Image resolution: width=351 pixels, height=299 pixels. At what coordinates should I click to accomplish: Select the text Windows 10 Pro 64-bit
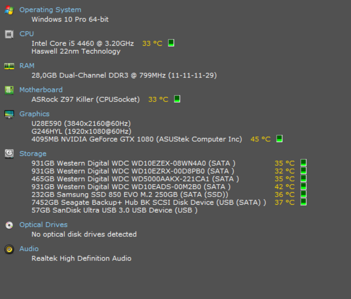[70, 20]
